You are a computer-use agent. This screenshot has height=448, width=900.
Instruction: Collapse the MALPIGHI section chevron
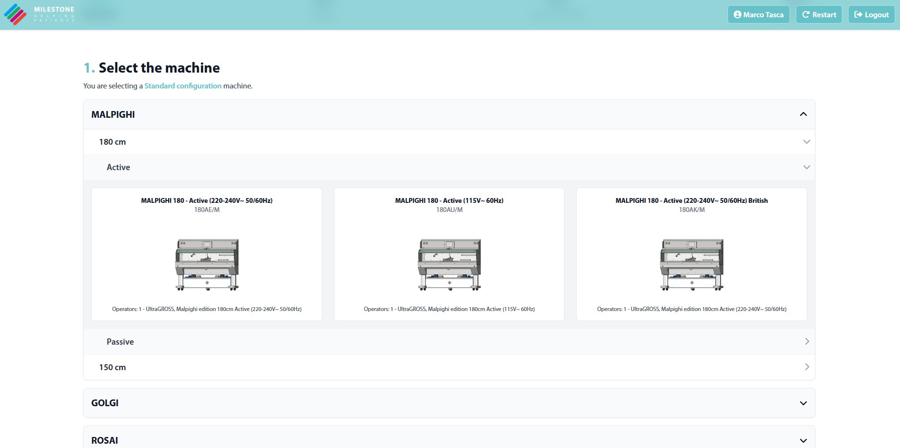tap(803, 114)
